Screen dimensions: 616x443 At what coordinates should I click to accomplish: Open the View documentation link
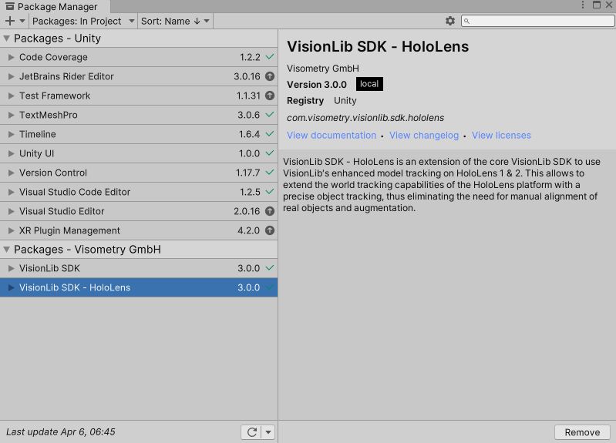click(x=332, y=136)
